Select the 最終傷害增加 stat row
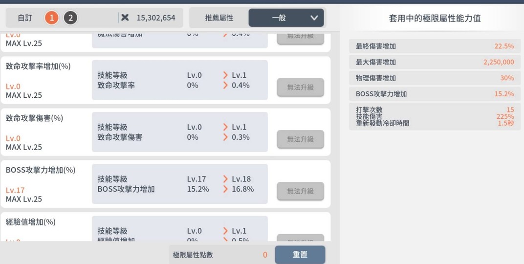The width and height of the screenshot is (524, 264). 435,46
